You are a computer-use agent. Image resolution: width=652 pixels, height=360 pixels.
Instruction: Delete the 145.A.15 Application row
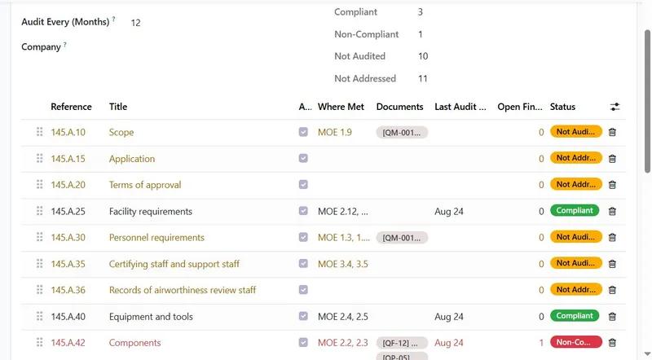coord(612,159)
